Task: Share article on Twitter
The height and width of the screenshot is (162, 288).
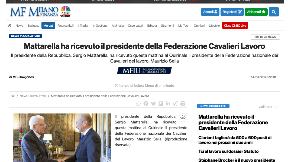Action: pos(153,104)
